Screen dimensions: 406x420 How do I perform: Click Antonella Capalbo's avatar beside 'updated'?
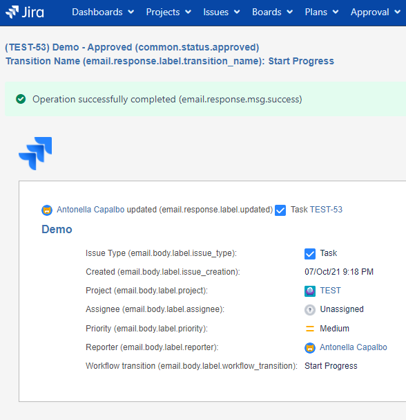click(x=47, y=210)
